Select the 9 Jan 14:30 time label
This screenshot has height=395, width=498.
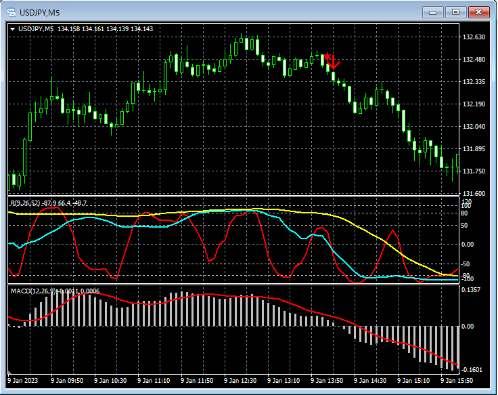click(x=369, y=381)
